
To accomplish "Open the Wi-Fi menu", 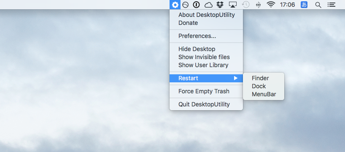I will [271, 5].
